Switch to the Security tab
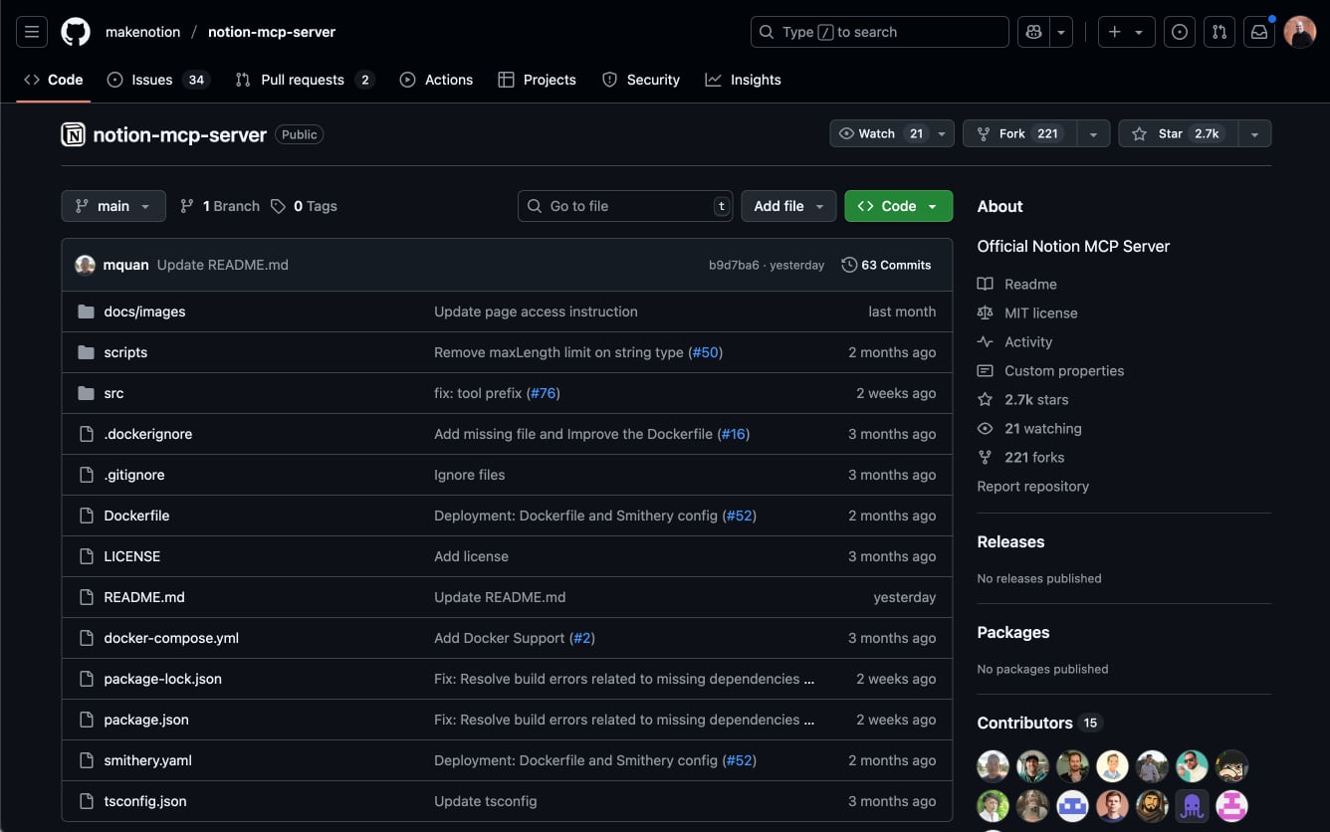 click(641, 80)
